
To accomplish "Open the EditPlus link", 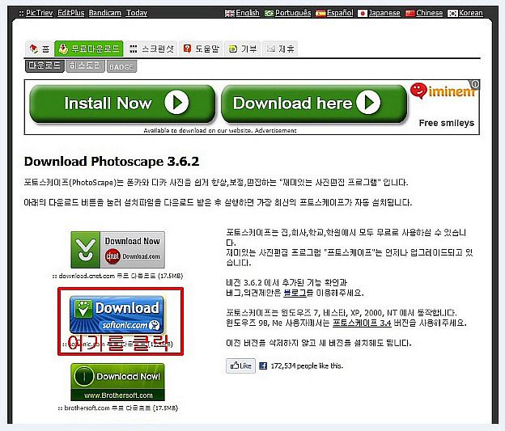I will click(71, 13).
